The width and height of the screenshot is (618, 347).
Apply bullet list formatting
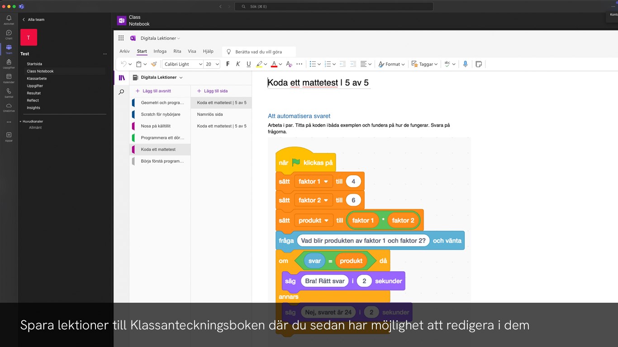click(313, 64)
